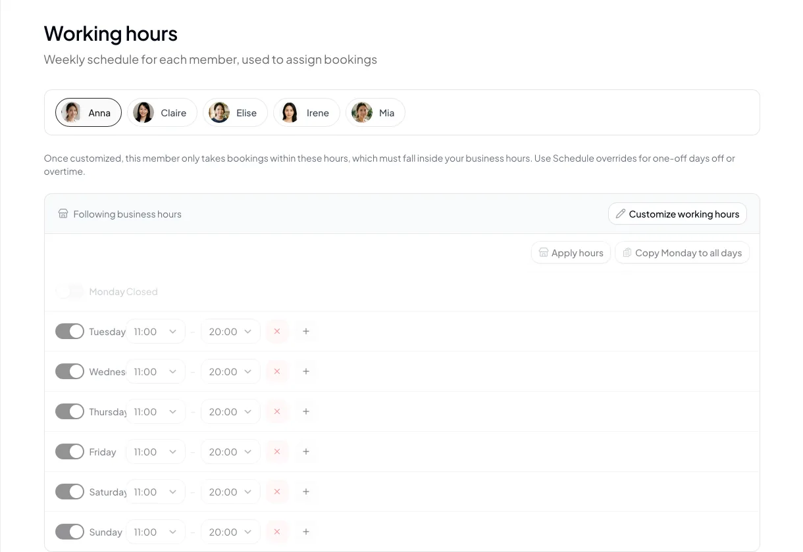The width and height of the screenshot is (803, 552).
Task: Add a time range to Thursday
Action: [x=306, y=411]
